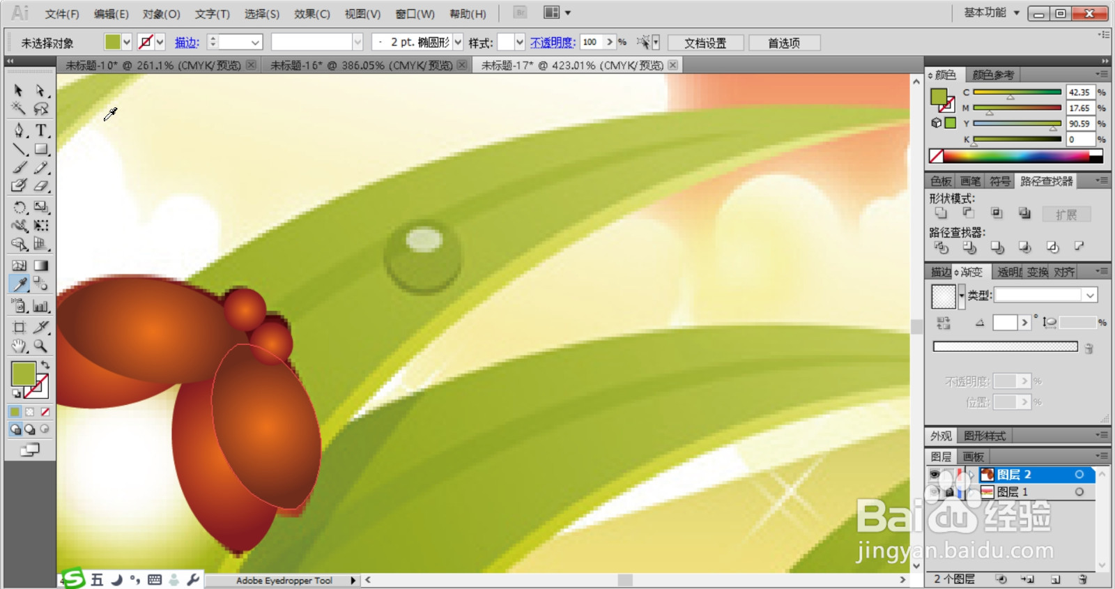Select the Perspective Grid tool
1115x589 pixels.
pyautogui.click(x=41, y=244)
